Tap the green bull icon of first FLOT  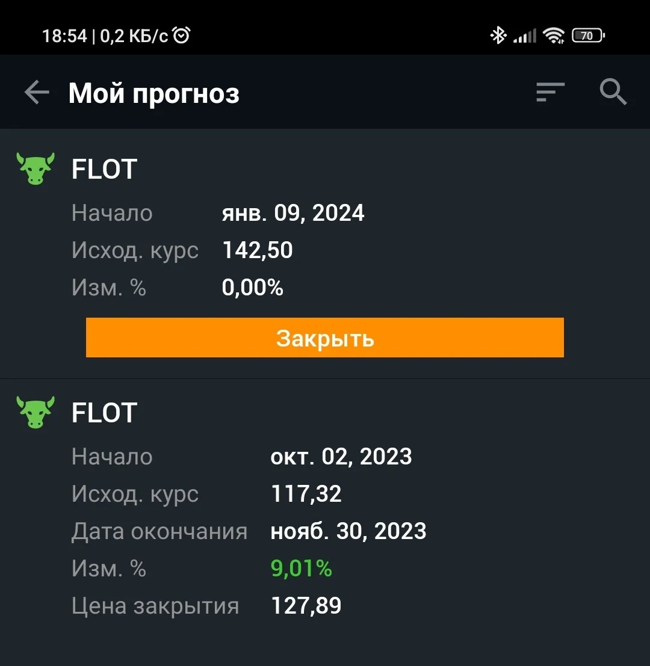click(36, 168)
